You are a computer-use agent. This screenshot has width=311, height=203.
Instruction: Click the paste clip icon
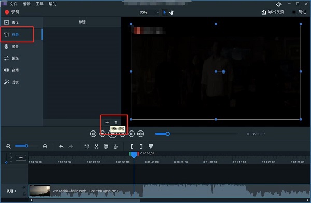click(116, 147)
